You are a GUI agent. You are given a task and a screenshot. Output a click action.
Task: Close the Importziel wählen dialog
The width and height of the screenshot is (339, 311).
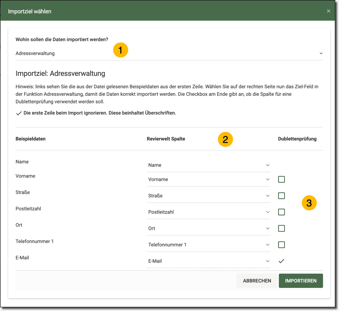pos(328,11)
